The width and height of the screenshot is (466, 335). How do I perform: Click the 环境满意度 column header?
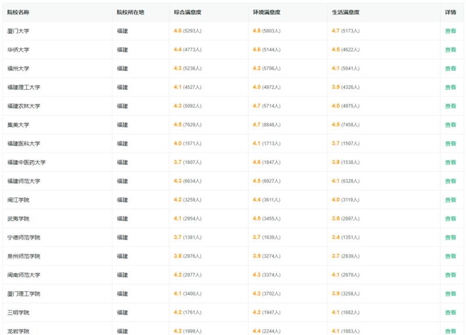tap(267, 12)
